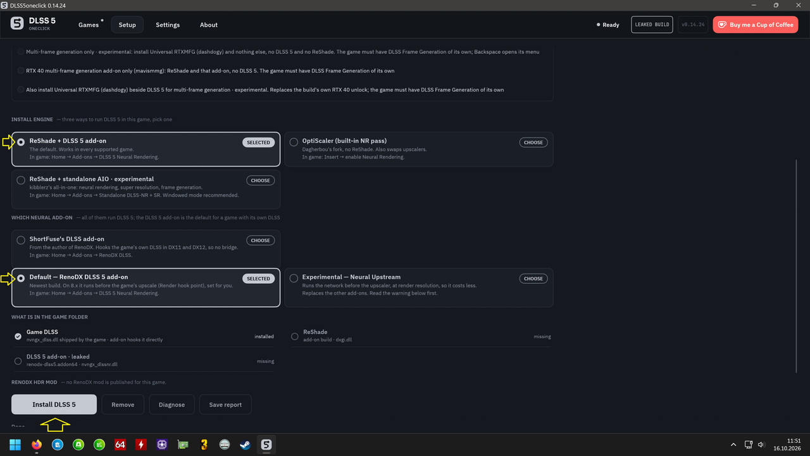Open the purple chip icon on taskbar

[x=161, y=445]
